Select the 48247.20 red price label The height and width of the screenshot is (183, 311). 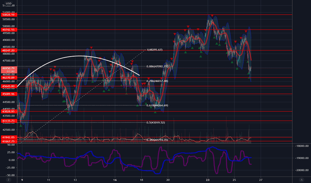tap(9, 51)
